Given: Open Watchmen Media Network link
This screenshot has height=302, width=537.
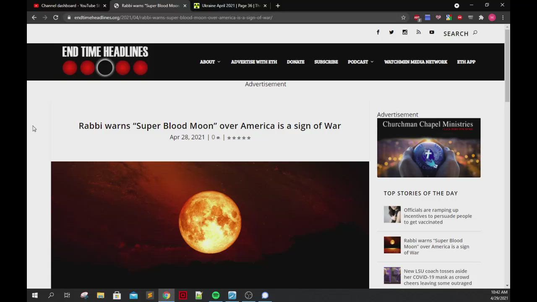Looking at the screenshot, I should pyautogui.click(x=415, y=62).
